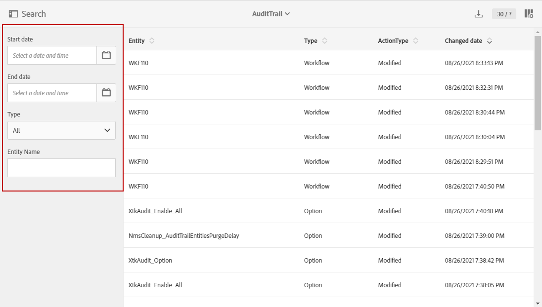
Task: Select the WKF110 row at 8:33:13 PM
Action: click(x=138, y=63)
